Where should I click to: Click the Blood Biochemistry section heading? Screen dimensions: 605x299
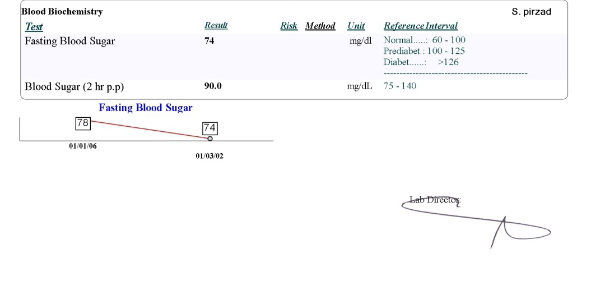[62, 12]
